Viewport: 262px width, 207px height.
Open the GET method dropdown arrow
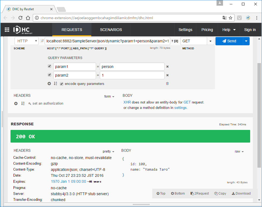(x=211, y=41)
